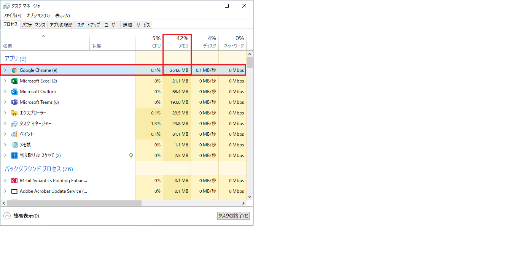Click the メモ帳 notepad icon
Image resolution: width=519 pixels, height=265 pixels.
(x=14, y=145)
